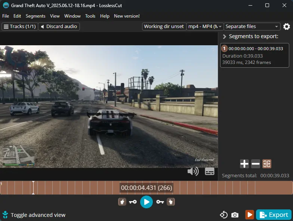Viewport: 293px width, 221px height.
Task: Click the Segments total 00:00:39.033 text
Action: coord(256,176)
